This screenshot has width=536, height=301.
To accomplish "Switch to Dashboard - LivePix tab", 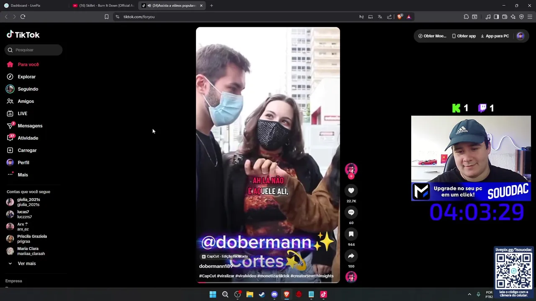I will (33, 5).
